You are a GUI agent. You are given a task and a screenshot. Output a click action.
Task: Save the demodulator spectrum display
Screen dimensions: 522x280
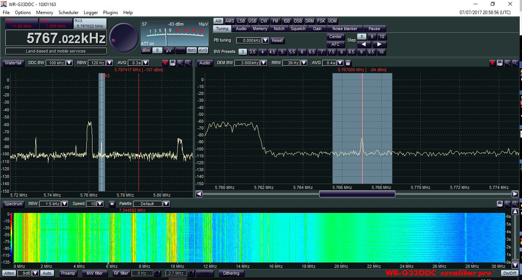pos(500,63)
